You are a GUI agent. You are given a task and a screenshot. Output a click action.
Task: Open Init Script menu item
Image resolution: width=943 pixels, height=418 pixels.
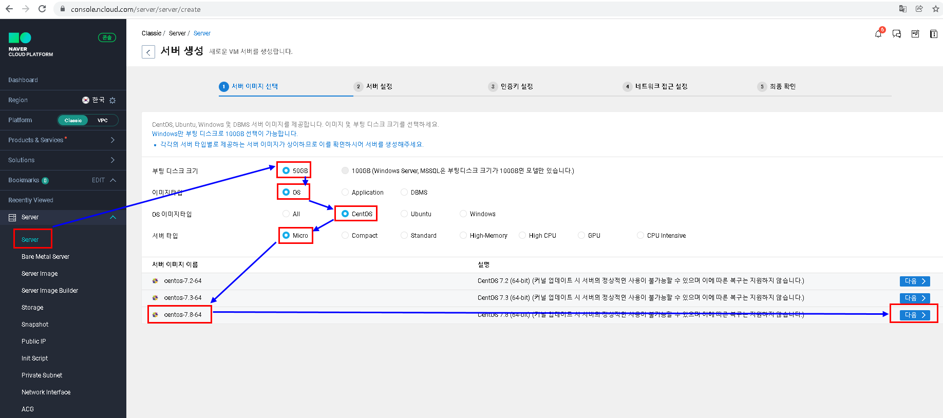[x=34, y=358]
